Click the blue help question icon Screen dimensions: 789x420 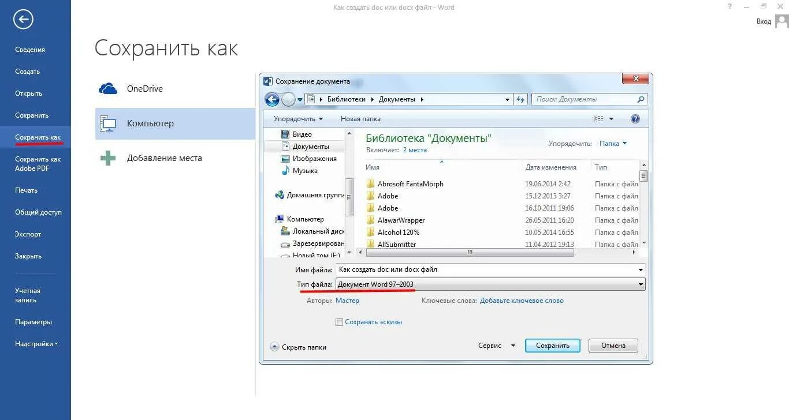coord(635,119)
